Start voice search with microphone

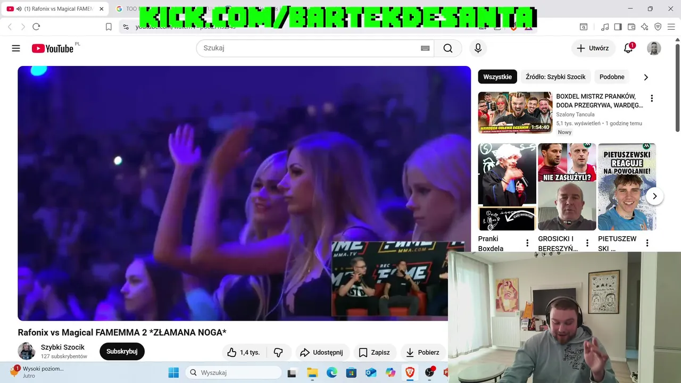point(478,48)
